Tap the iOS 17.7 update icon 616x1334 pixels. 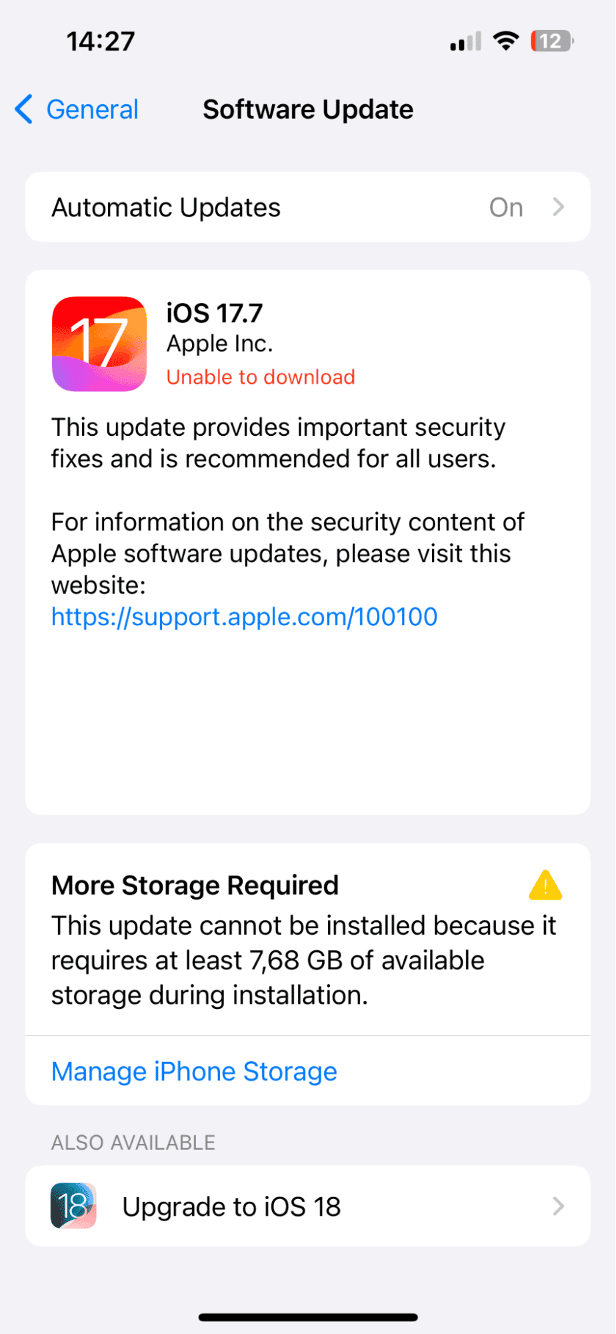[99, 344]
